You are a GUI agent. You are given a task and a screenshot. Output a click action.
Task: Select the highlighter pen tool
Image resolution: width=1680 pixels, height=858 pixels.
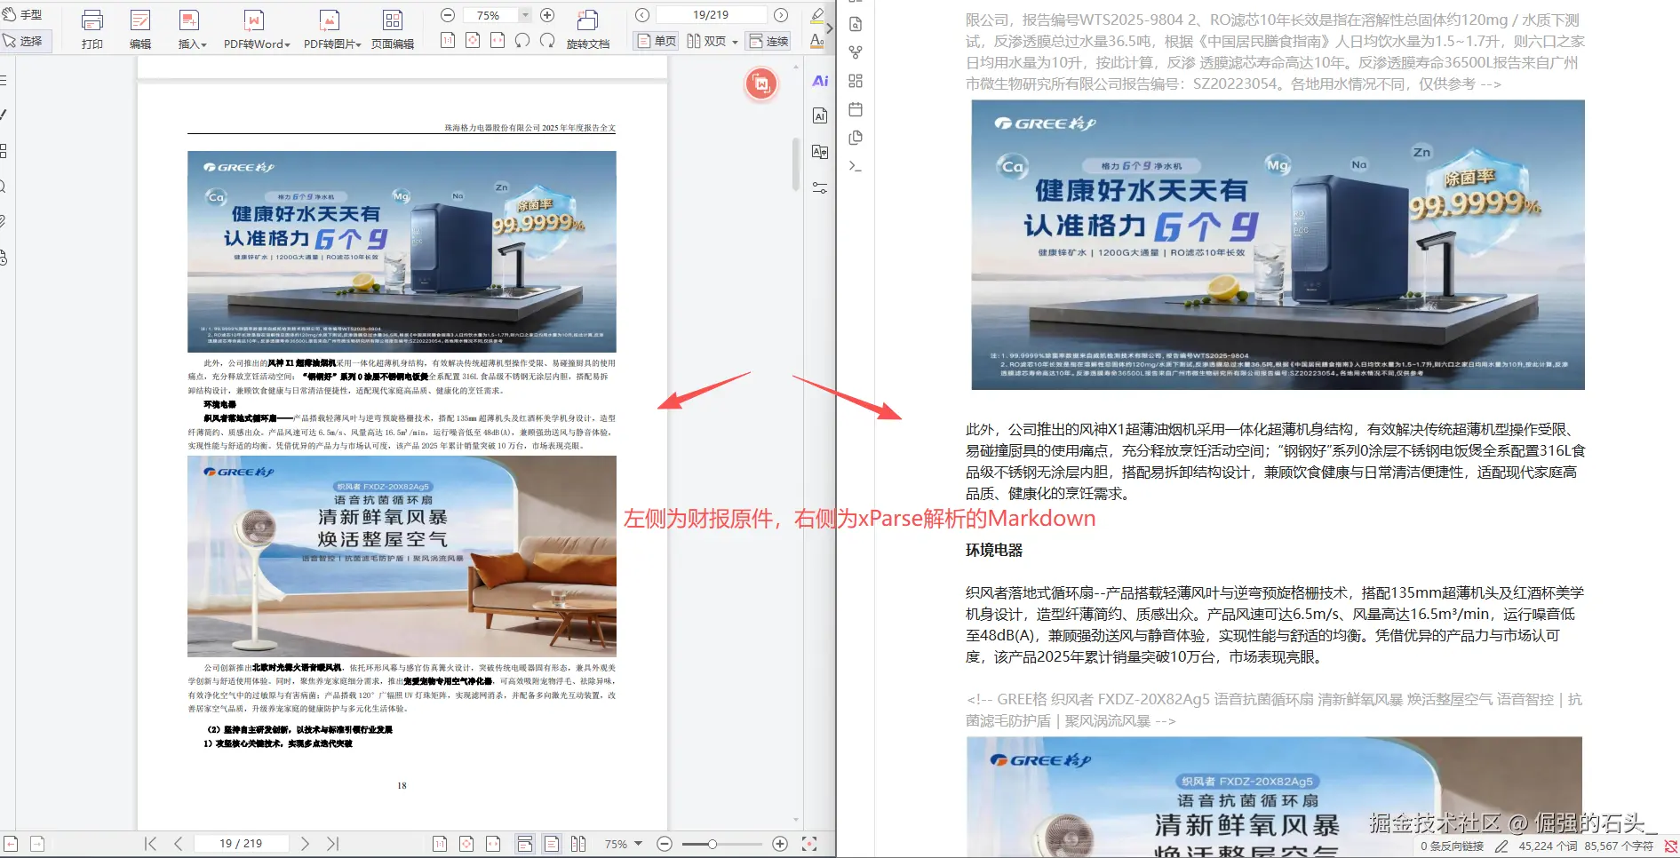tap(817, 15)
